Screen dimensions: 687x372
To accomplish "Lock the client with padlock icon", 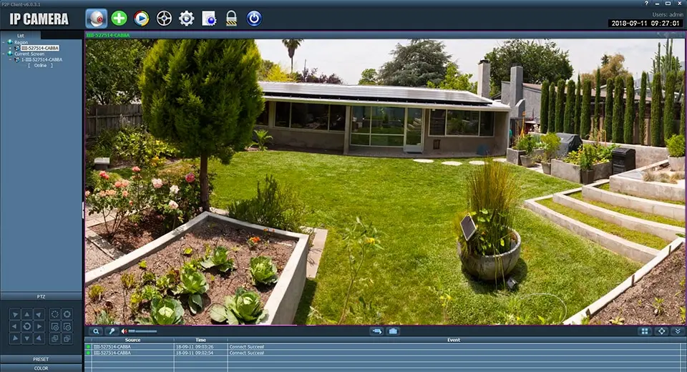I will coord(231,19).
